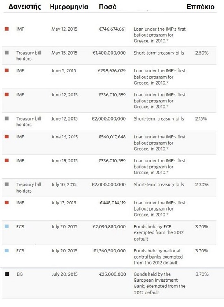Click description of European Investment Bank bonds
Screen dimensions: 224x307
[x=160, y=283]
